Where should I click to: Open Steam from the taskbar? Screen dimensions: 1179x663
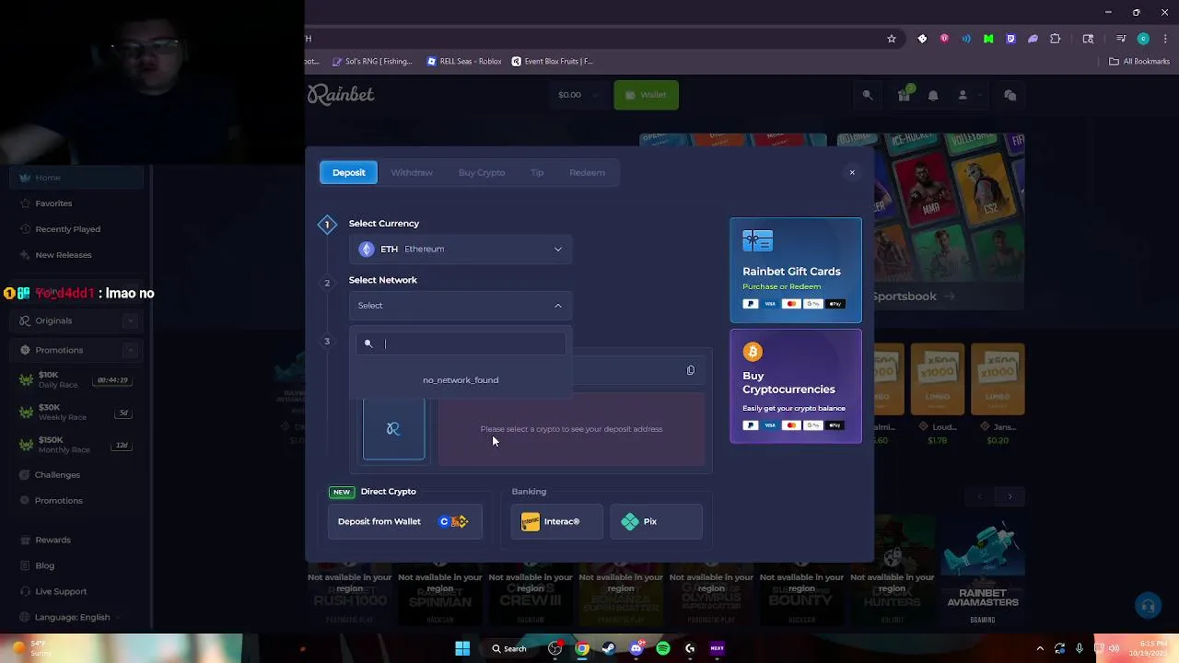coord(608,648)
